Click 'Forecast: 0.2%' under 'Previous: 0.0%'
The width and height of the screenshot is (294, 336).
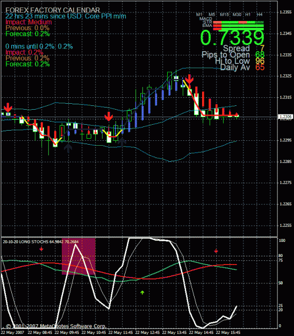pos(27,34)
